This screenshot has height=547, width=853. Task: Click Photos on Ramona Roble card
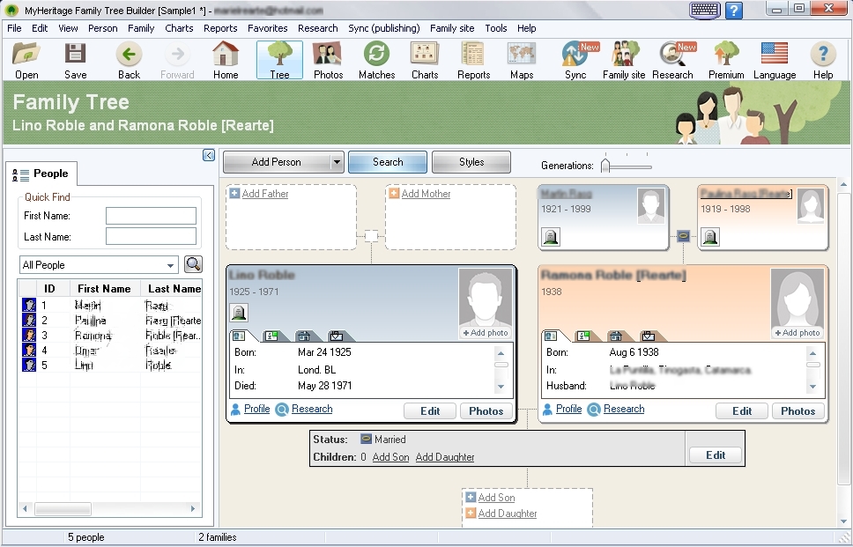pos(798,411)
